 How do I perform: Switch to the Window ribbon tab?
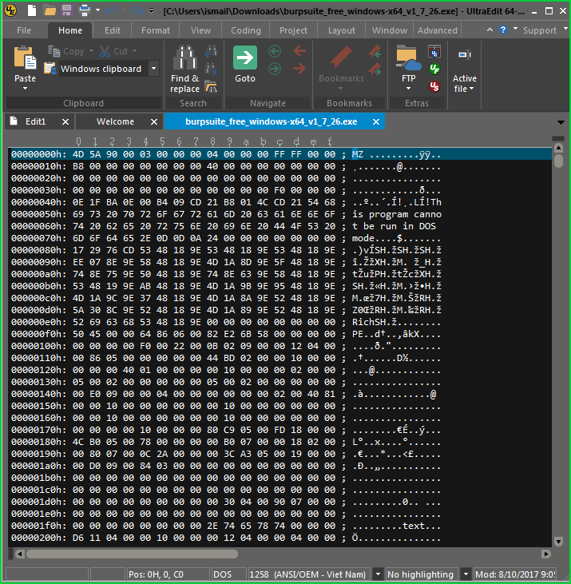pos(390,30)
